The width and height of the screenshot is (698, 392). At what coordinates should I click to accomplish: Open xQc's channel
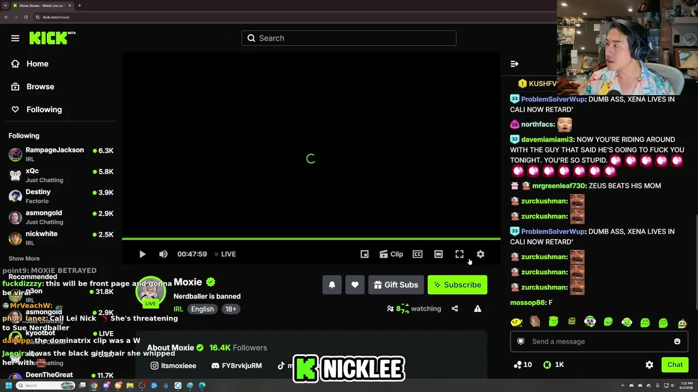pyautogui.click(x=61, y=175)
